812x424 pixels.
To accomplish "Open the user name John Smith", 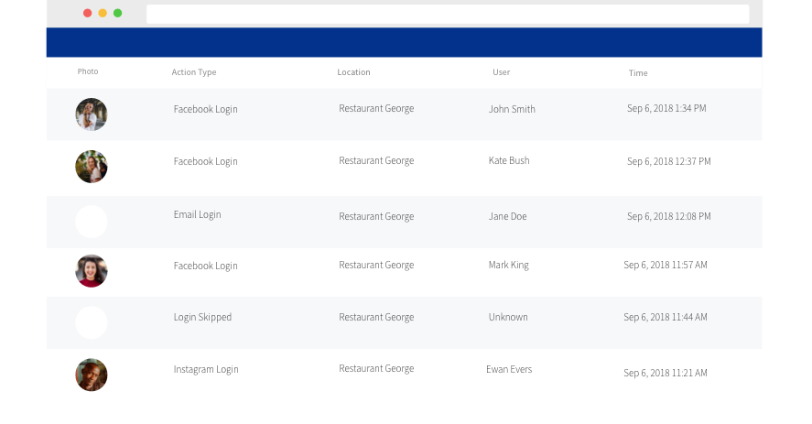I will 512,109.
